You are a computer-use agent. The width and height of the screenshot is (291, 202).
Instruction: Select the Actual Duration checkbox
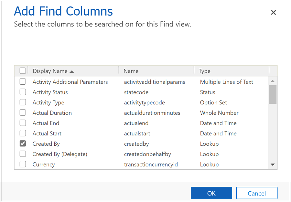[23, 113]
